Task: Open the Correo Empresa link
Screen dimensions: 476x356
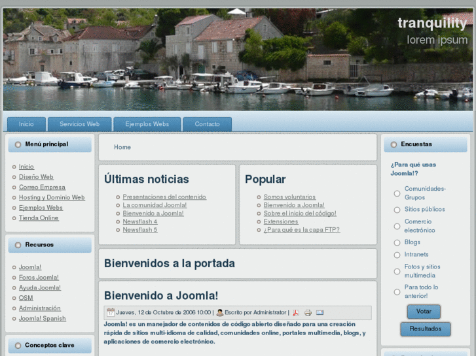Action: pyautogui.click(x=42, y=187)
